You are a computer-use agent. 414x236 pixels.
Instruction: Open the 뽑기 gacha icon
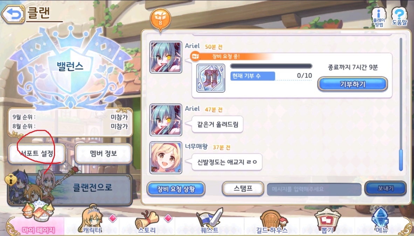click(x=327, y=221)
